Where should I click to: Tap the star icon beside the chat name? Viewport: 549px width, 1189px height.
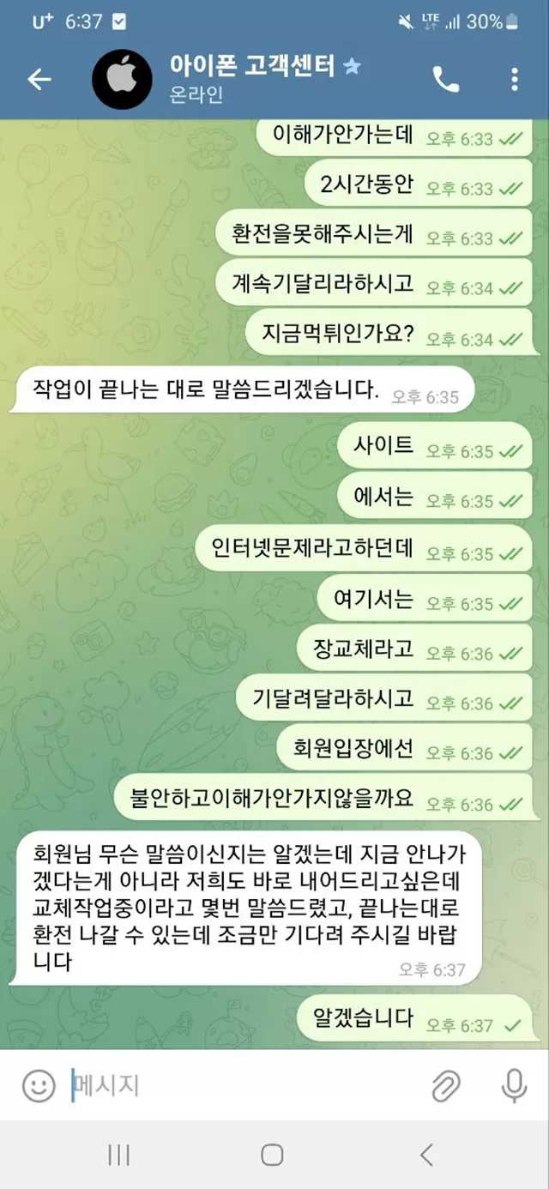[x=352, y=65]
